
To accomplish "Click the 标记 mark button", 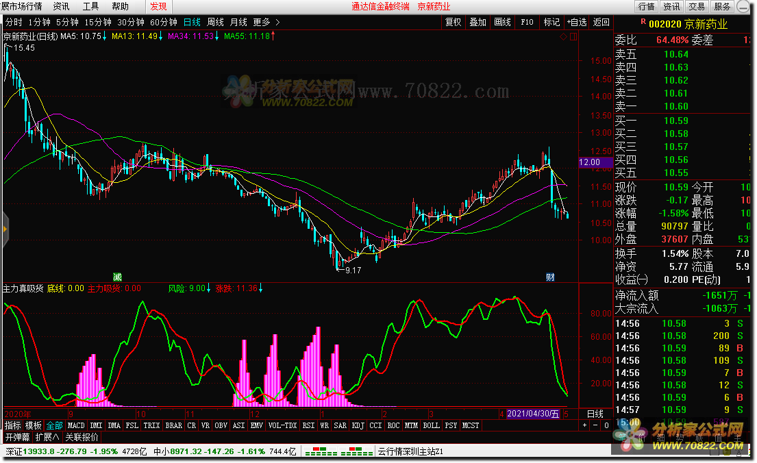I will click(551, 22).
